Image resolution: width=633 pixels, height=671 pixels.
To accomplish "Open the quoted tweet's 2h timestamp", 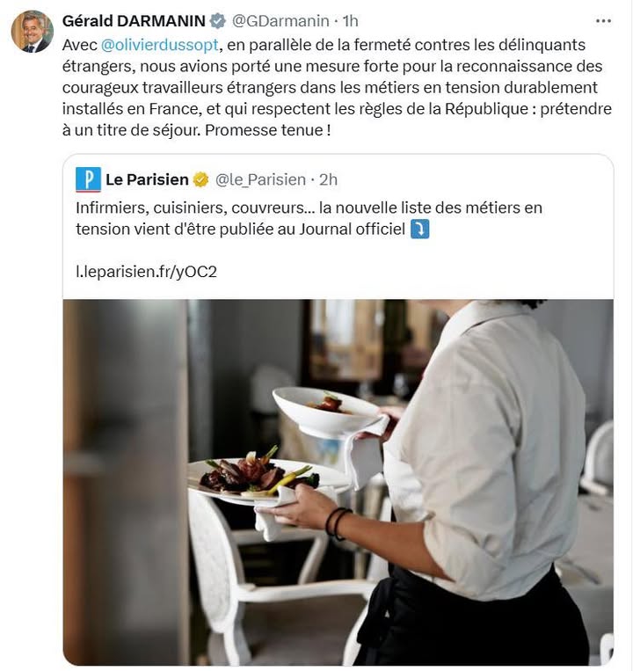I will [x=328, y=179].
